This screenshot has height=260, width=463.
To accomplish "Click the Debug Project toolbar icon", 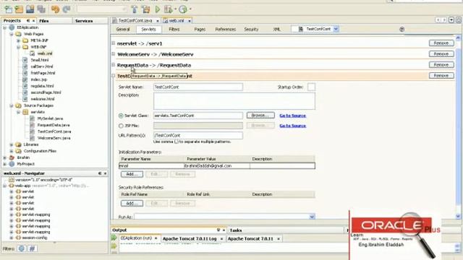I will point(169,9).
